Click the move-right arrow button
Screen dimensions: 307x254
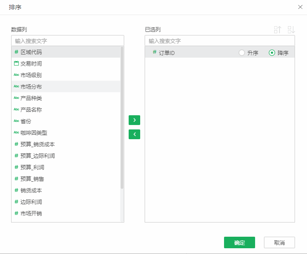pos(134,120)
